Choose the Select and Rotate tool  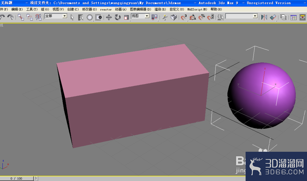(x=118, y=18)
